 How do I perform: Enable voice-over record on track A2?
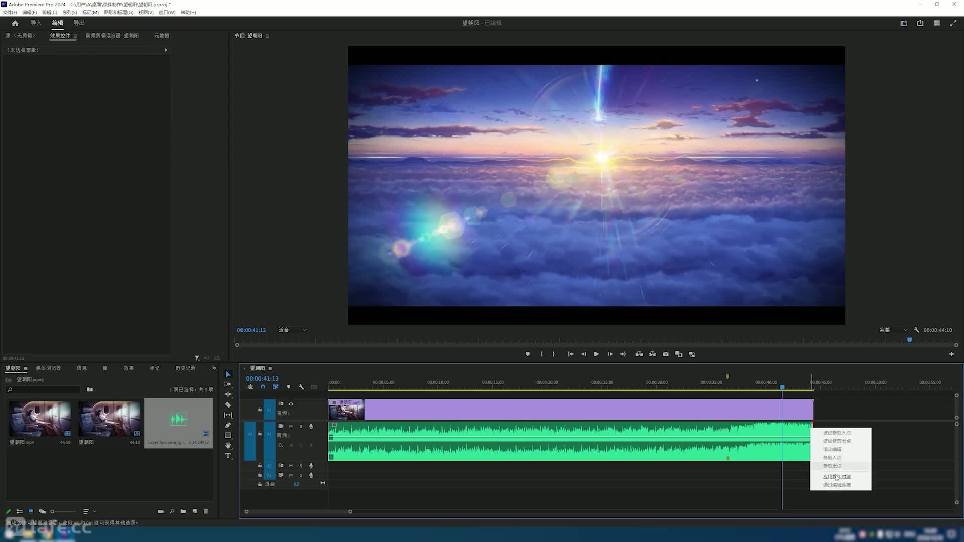tap(311, 466)
